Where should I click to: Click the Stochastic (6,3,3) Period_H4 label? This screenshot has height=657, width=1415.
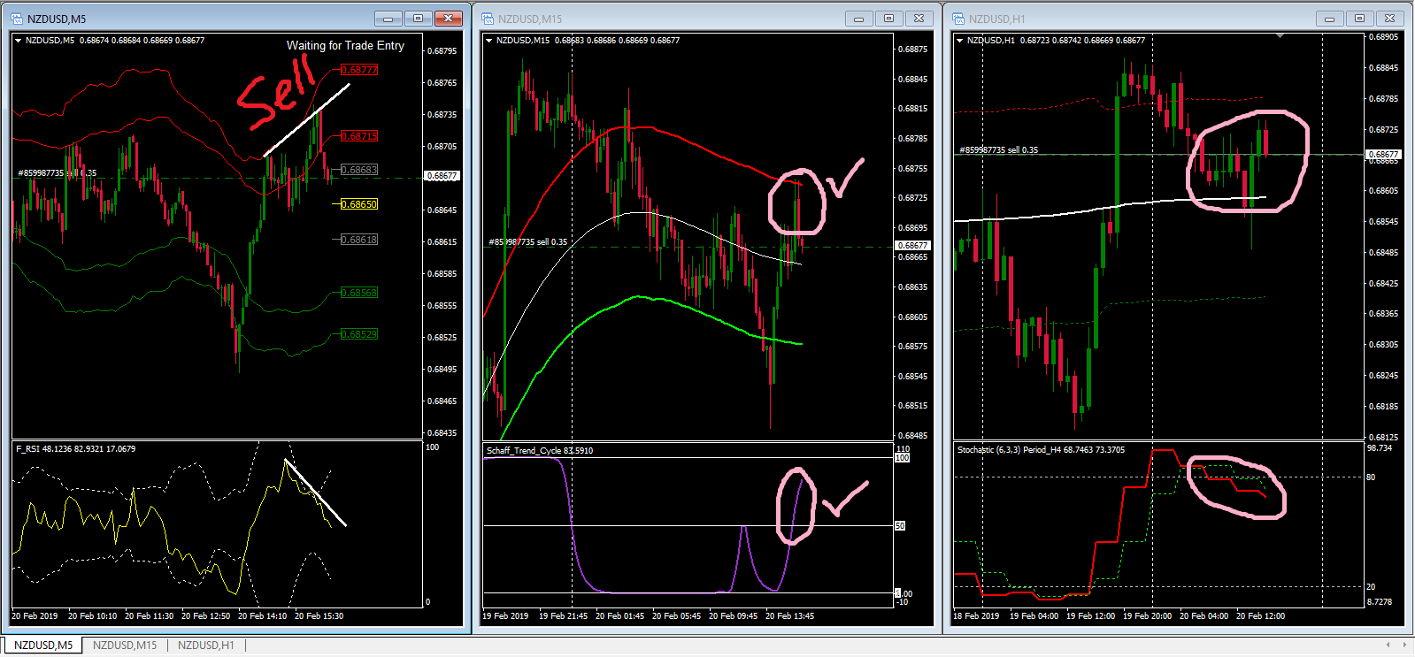click(x=1041, y=450)
